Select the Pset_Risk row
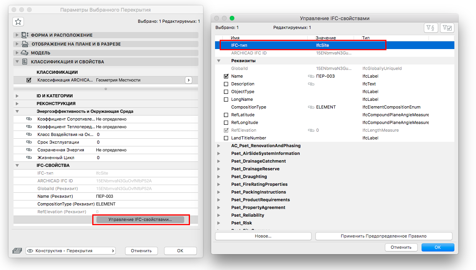 335,223
